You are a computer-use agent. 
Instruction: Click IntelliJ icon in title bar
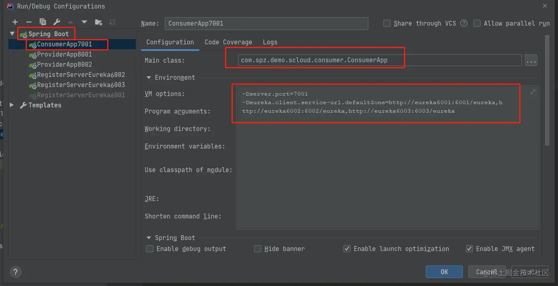(10, 6)
